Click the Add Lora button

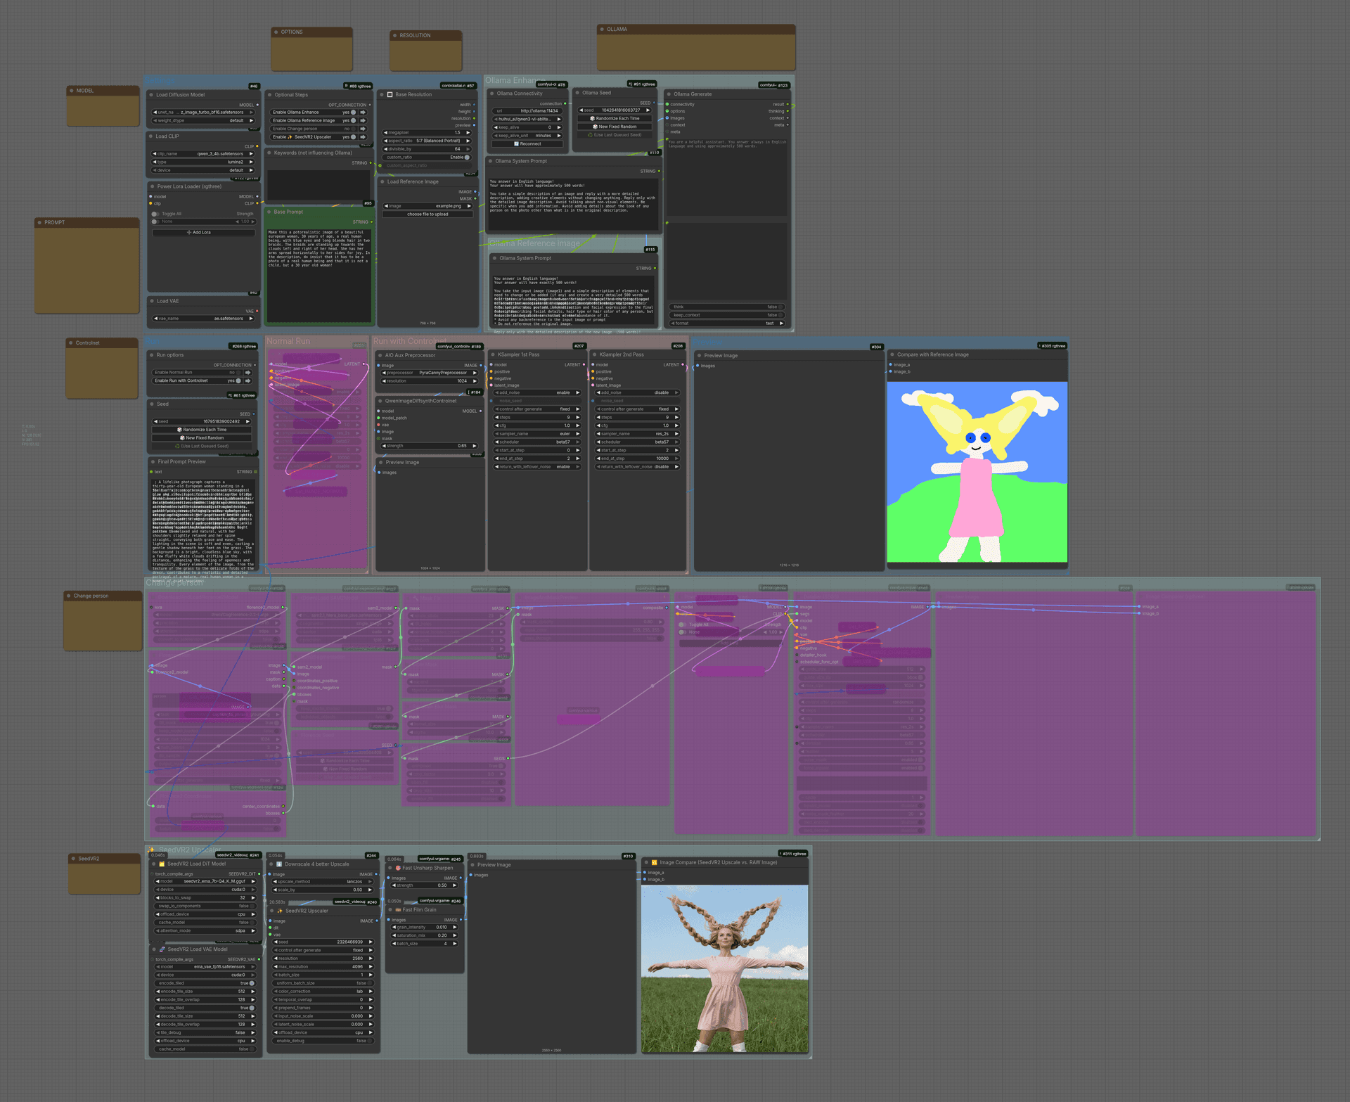(x=203, y=233)
